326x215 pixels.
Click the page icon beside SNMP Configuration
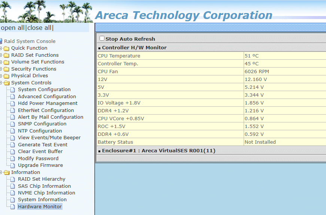coord(13,124)
